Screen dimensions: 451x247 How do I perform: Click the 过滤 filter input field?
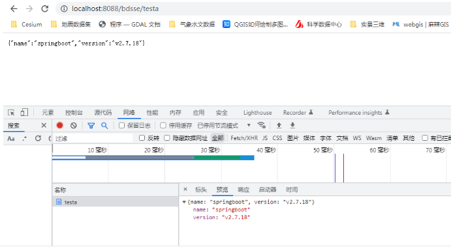[x=93, y=138]
